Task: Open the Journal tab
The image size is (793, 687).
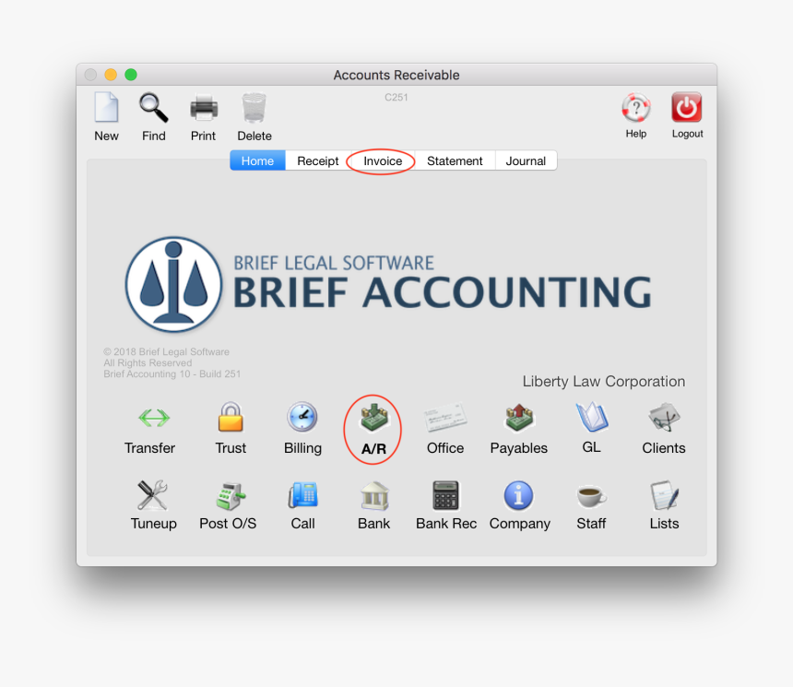Action: pos(526,160)
